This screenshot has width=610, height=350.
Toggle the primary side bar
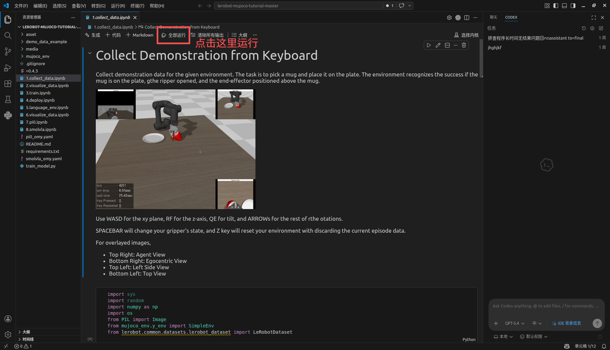[556, 6]
